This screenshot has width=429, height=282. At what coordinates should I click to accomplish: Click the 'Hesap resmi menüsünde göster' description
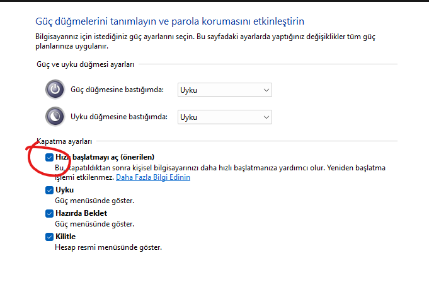[x=108, y=247]
